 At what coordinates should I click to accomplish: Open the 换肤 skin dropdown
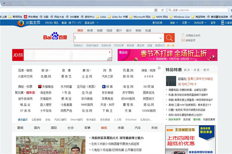pos(172,23)
